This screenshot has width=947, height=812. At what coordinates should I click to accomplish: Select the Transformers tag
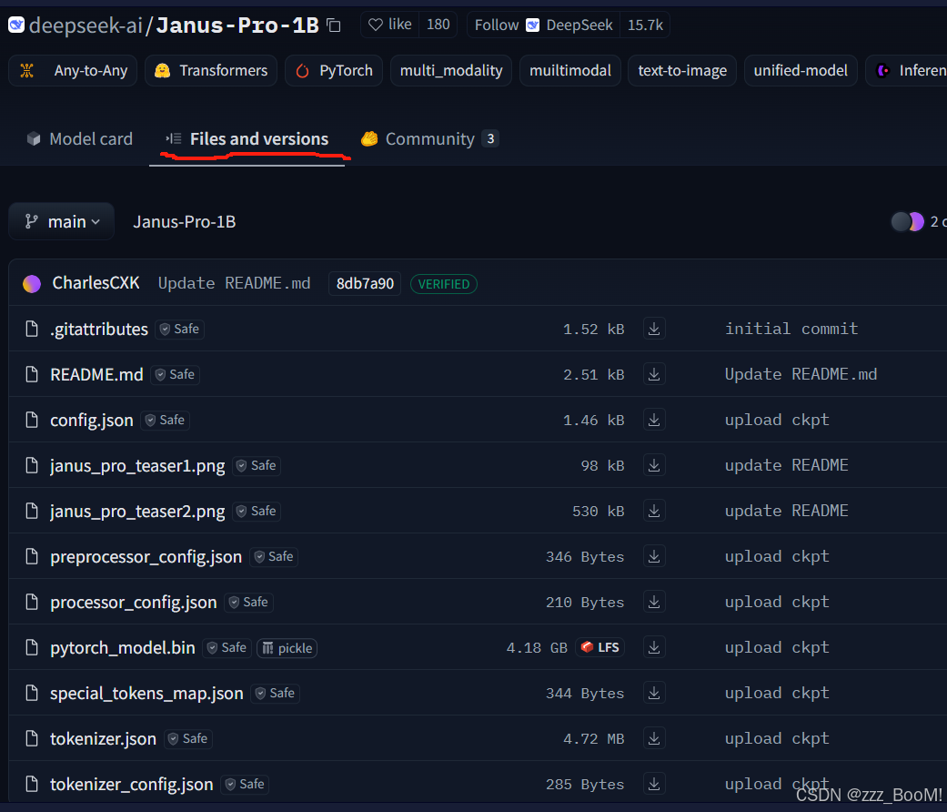[x=211, y=71]
